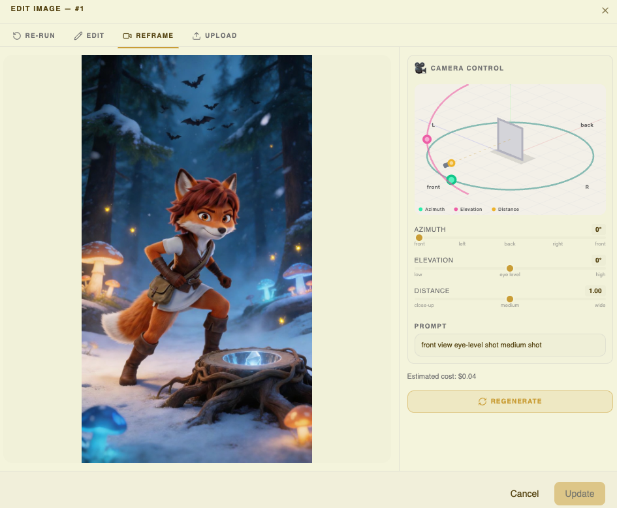Click the Cancel button
This screenshot has height=508, width=617.
524,494
